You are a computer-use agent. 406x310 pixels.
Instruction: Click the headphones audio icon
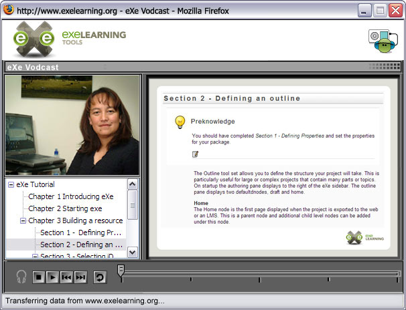tap(21, 277)
